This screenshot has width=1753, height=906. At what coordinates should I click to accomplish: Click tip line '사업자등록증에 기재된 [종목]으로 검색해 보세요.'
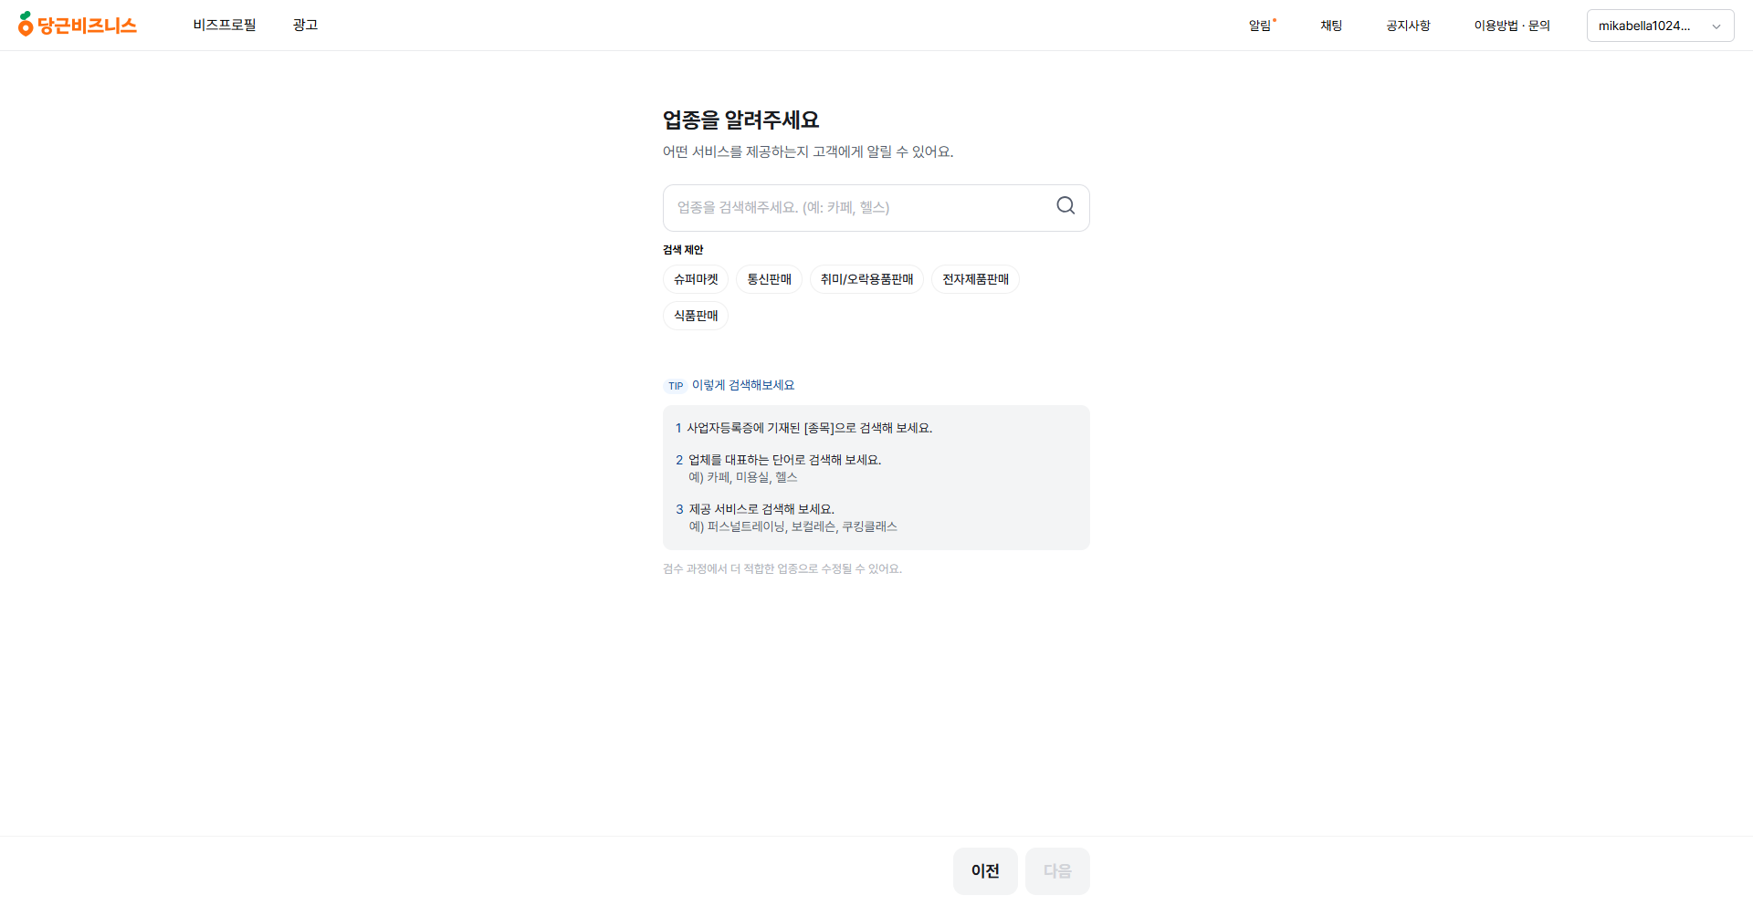coord(809,428)
